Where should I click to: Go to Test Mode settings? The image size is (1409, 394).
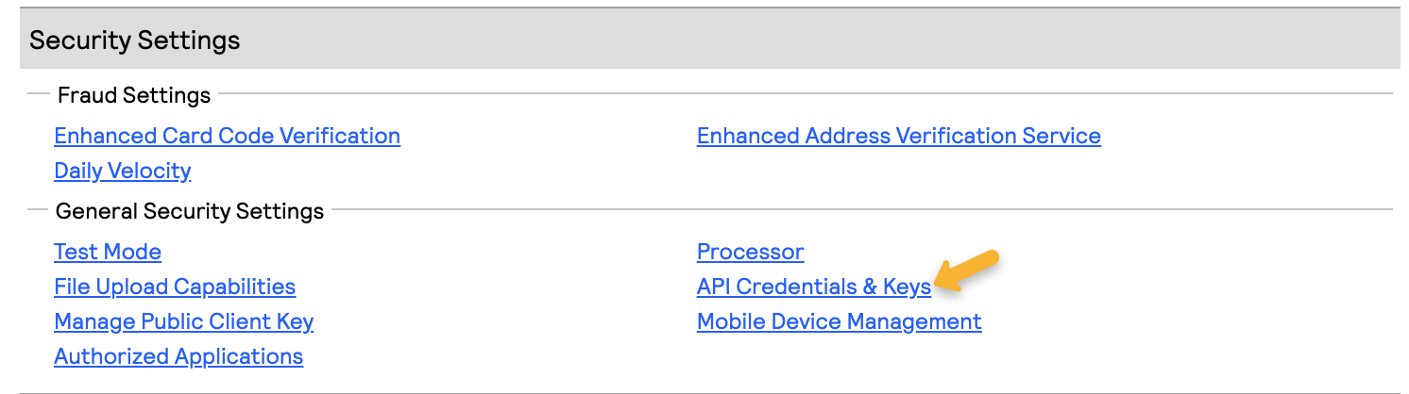[108, 252]
